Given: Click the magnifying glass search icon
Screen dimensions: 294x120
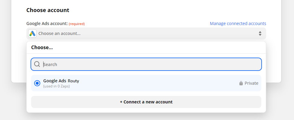Looking at the screenshot, I should point(37,64).
